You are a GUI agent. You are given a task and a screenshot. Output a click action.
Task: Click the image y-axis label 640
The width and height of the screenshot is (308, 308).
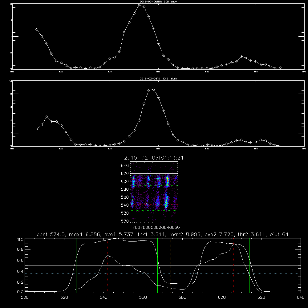coord(125,166)
